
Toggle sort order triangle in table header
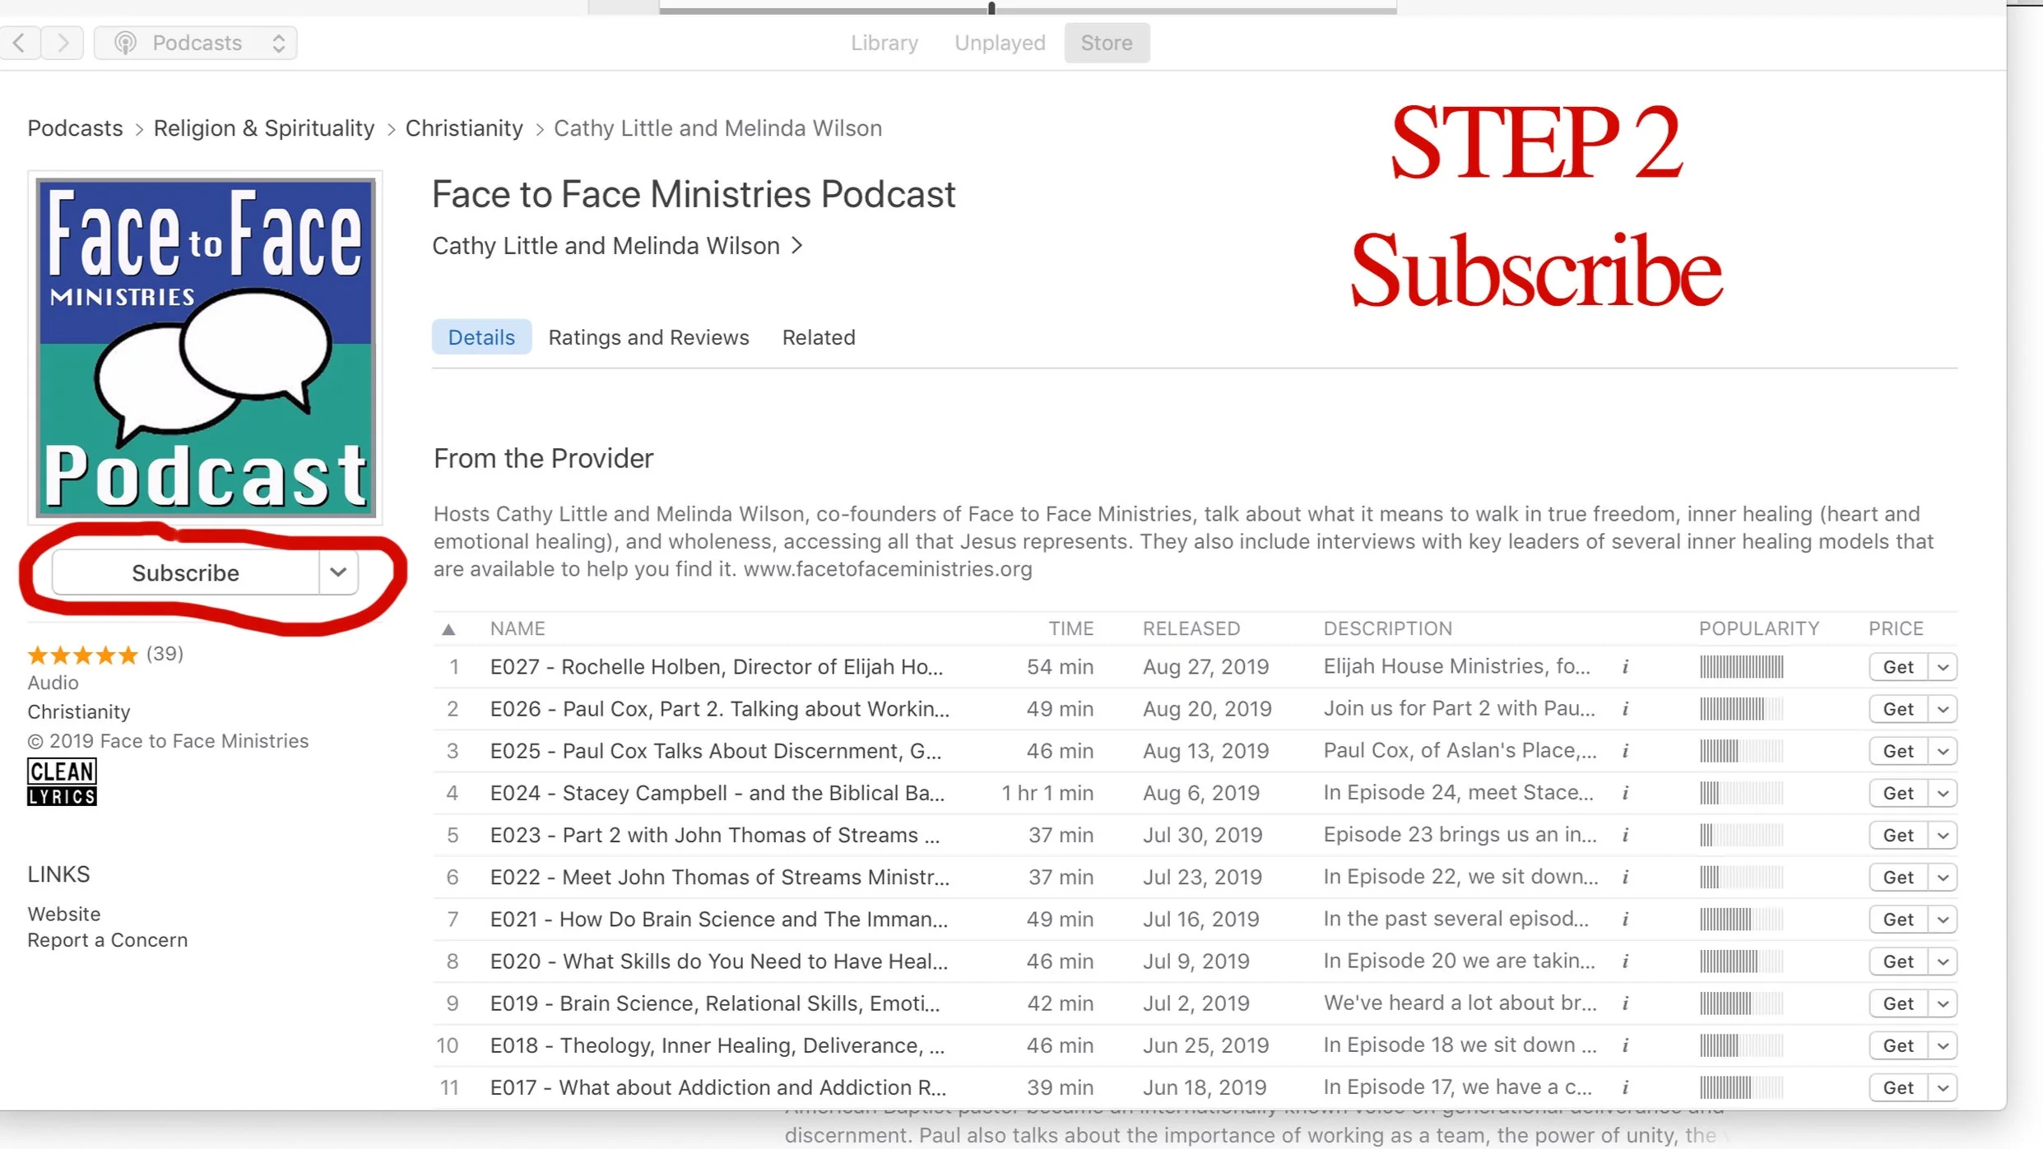pyautogui.click(x=448, y=629)
